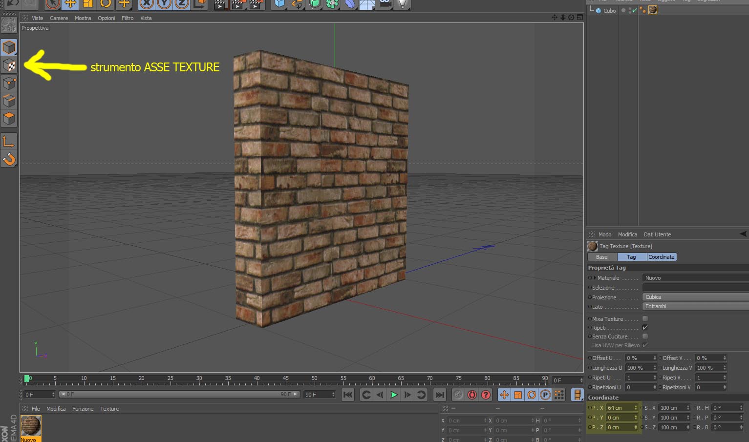The width and height of the screenshot is (749, 442).
Task: Uncheck the Ripeti checkbox
Action: (645, 328)
